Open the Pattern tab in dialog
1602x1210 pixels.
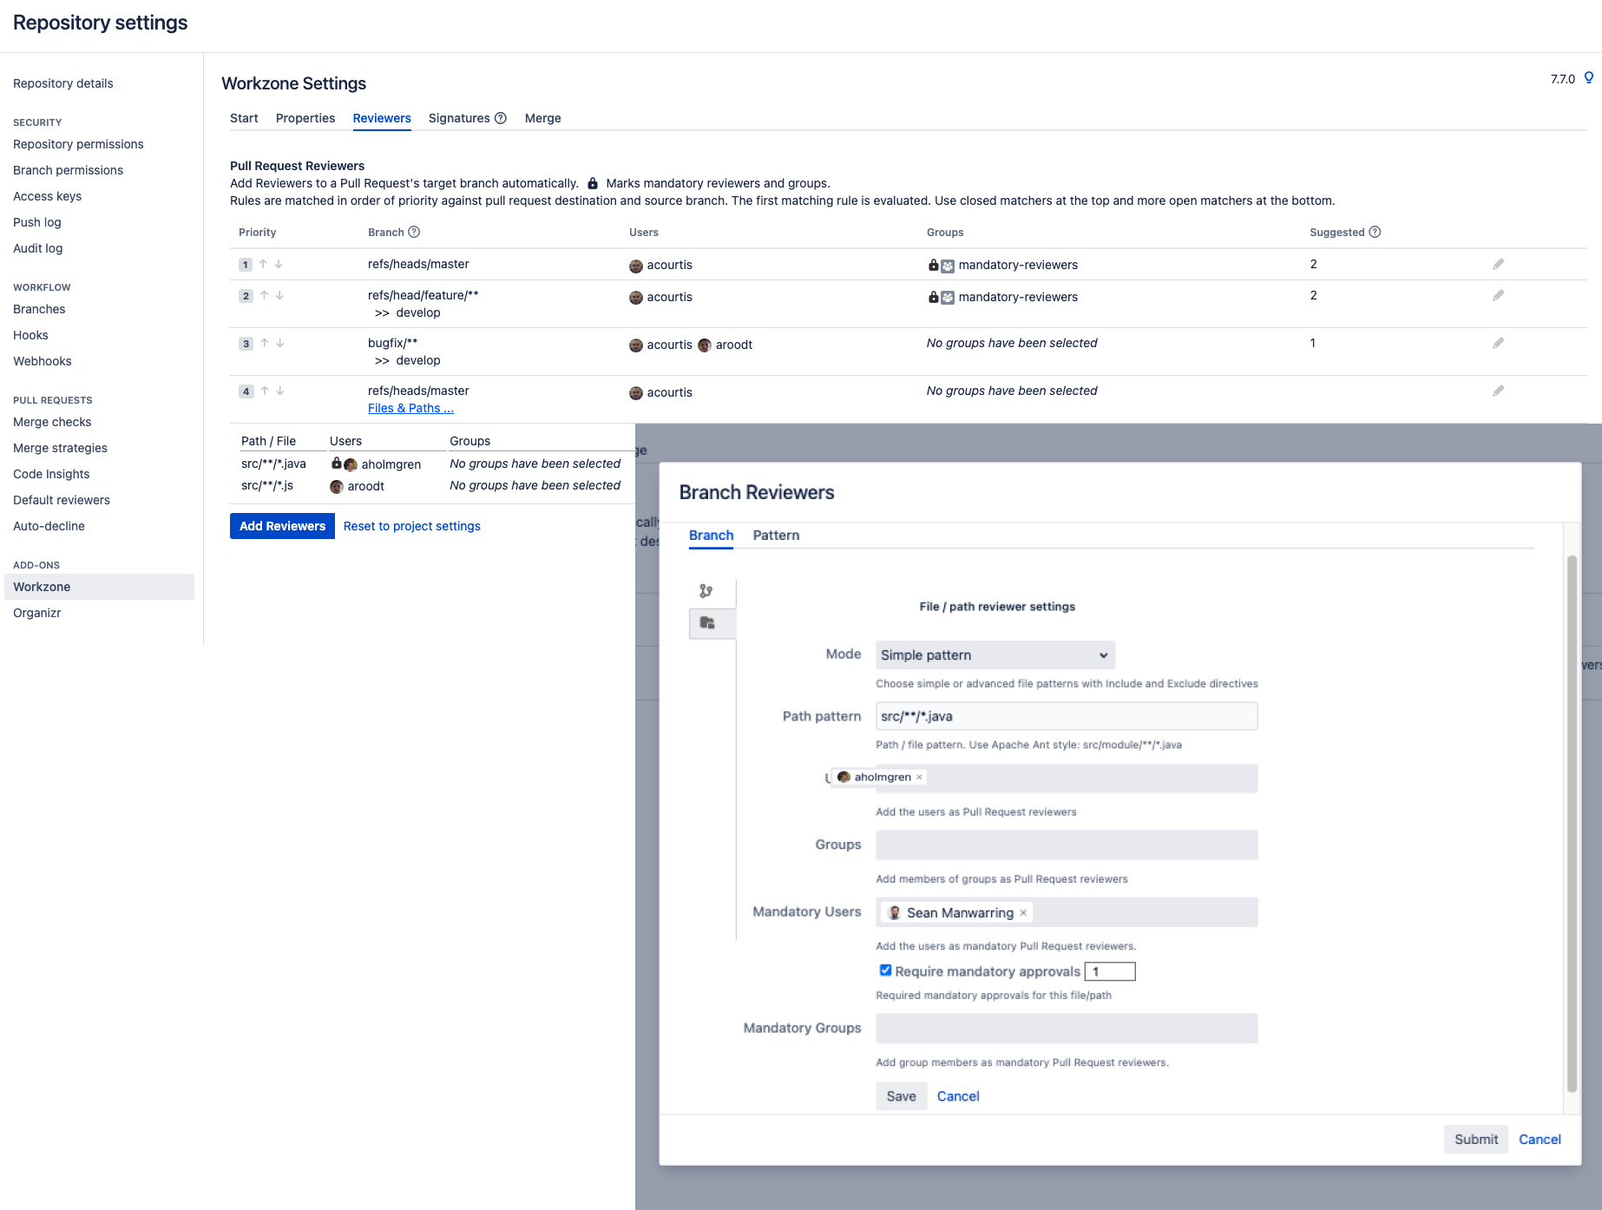[x=776, y=536]
